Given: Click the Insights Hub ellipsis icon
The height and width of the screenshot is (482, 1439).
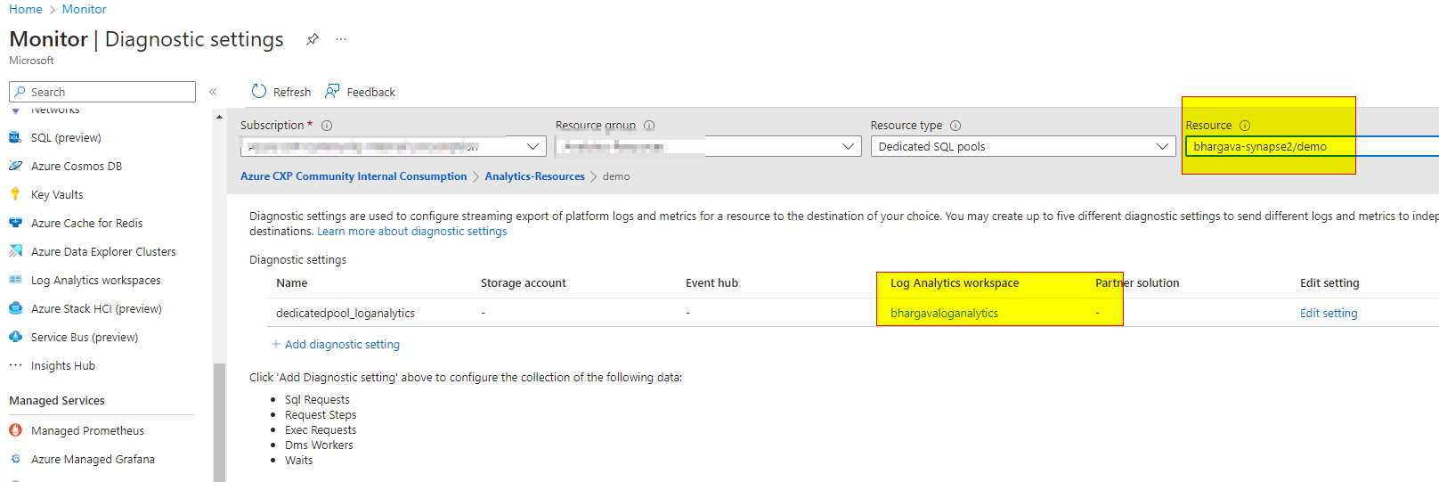Looking at the screenshot, I should click(x=15, y=365).
